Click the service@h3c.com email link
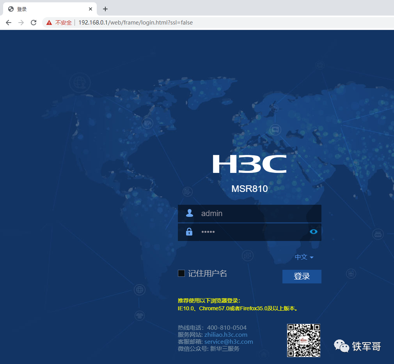 click(x=229, y=342)
